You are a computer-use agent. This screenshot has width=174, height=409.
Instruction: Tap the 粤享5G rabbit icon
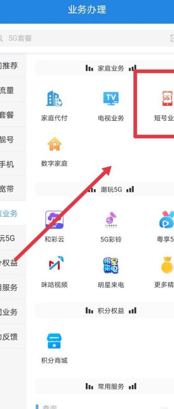tap(167, 220)
